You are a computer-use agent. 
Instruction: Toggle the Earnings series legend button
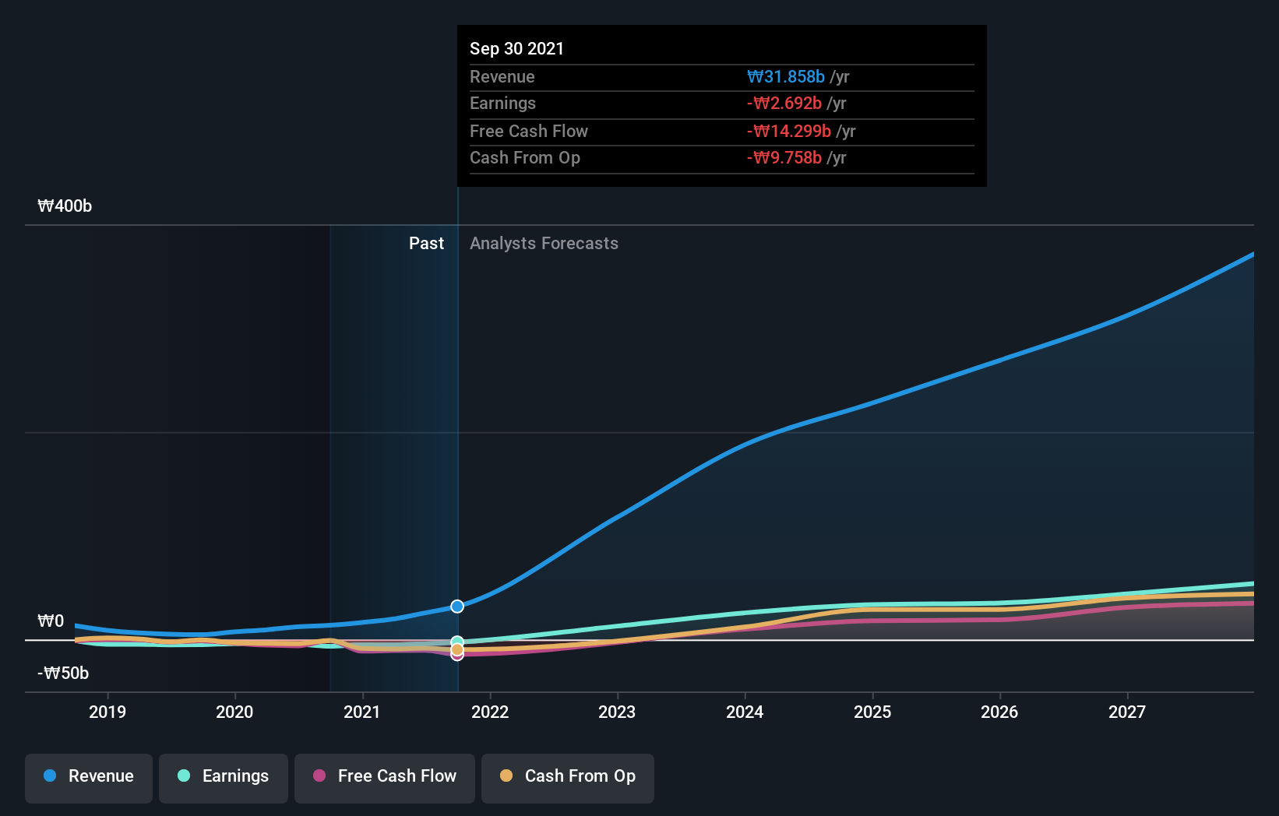pyautogui.click(x=224, y=778)
